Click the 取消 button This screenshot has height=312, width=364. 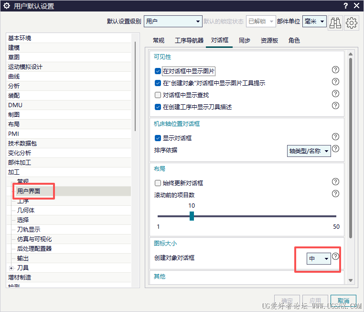343,301
